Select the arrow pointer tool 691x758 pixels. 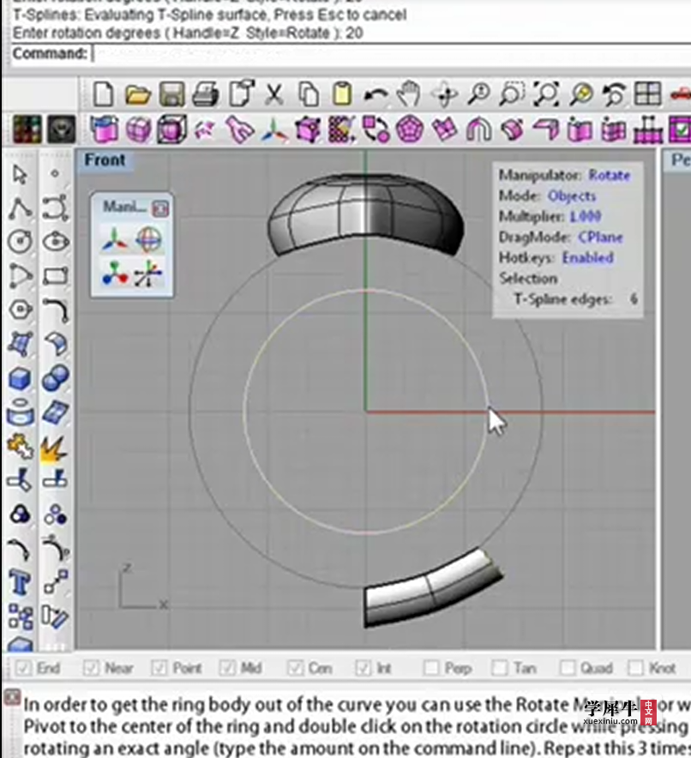click(20, 175)
